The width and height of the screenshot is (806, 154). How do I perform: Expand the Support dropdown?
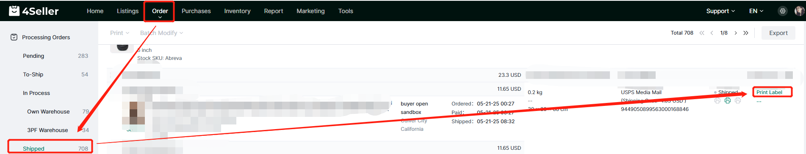(x=720, y=11)
